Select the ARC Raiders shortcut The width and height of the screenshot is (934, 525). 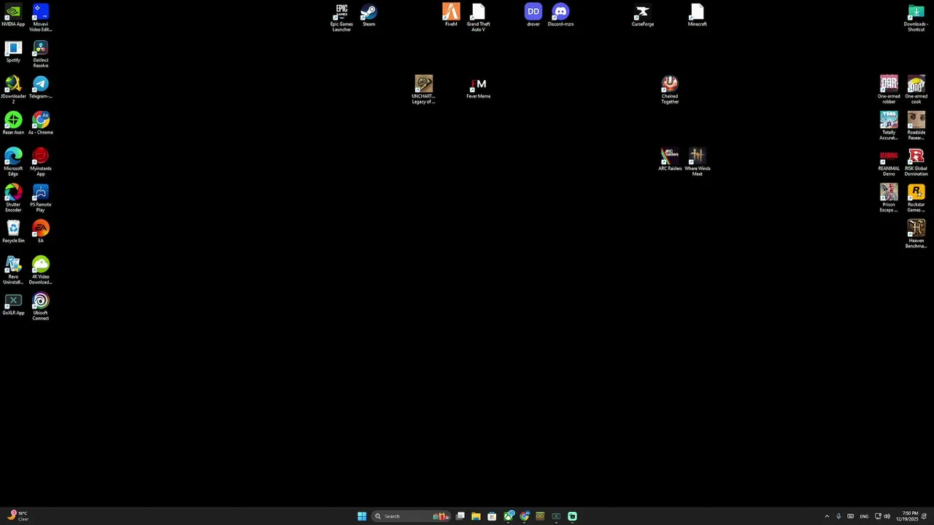(670, 160)
